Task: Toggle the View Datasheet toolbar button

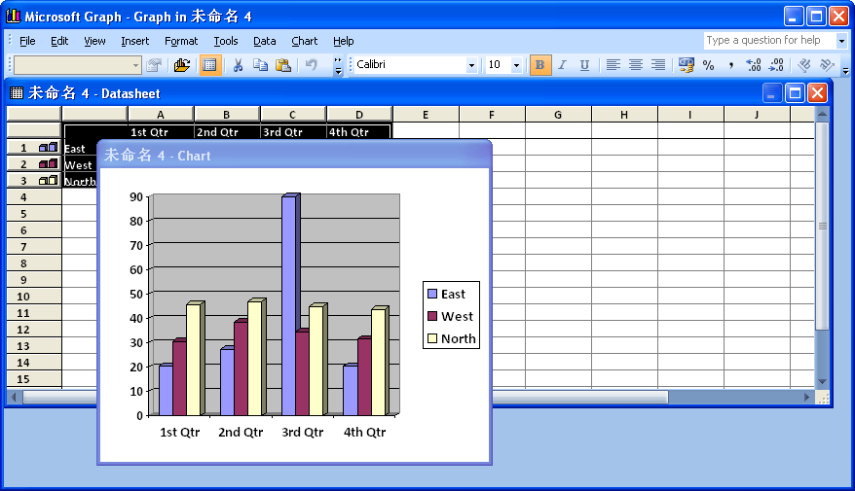Action: (209, 65)
